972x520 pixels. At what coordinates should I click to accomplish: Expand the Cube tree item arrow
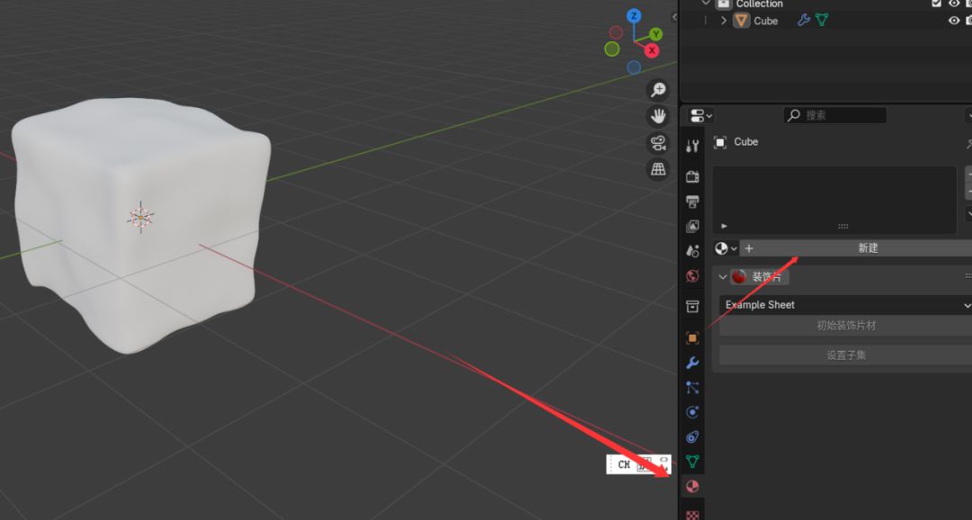point(724,21)
